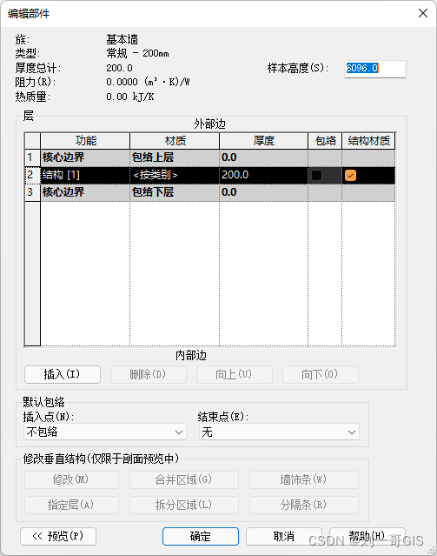The width and height of the screenshot is (437, 556).
Task: Click the 0.0 thickness in row 3
Action: (x=264, y=192)
